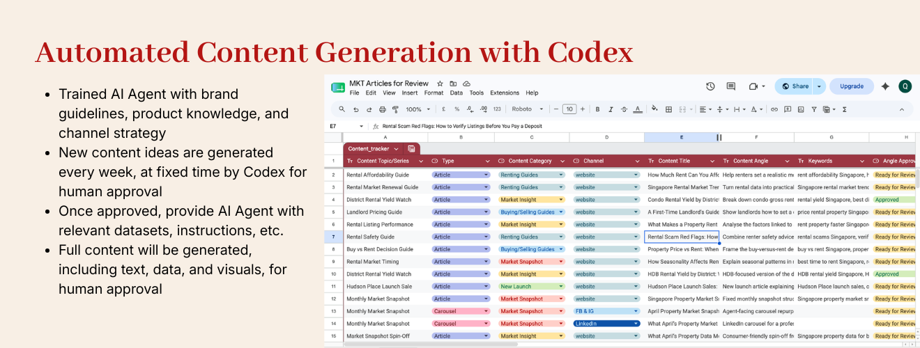Open the vertical align dropdown

[723, 109]
